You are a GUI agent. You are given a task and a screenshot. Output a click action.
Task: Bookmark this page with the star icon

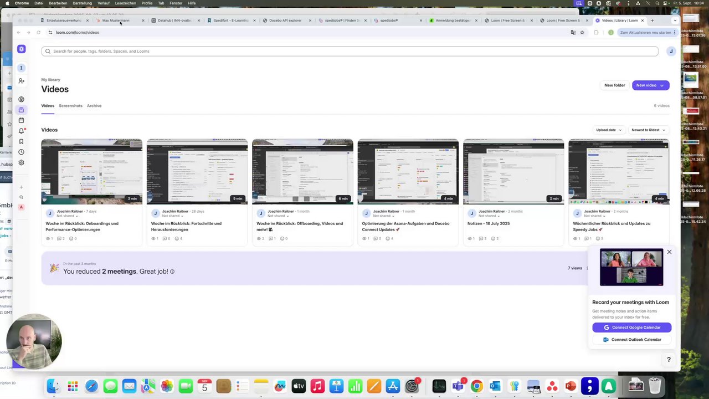pyautogui.click(x=582, y=32)
